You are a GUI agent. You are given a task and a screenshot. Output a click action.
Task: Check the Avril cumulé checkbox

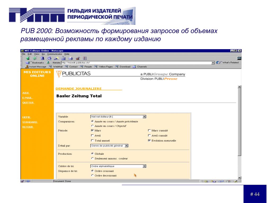[x=149, y=136]
